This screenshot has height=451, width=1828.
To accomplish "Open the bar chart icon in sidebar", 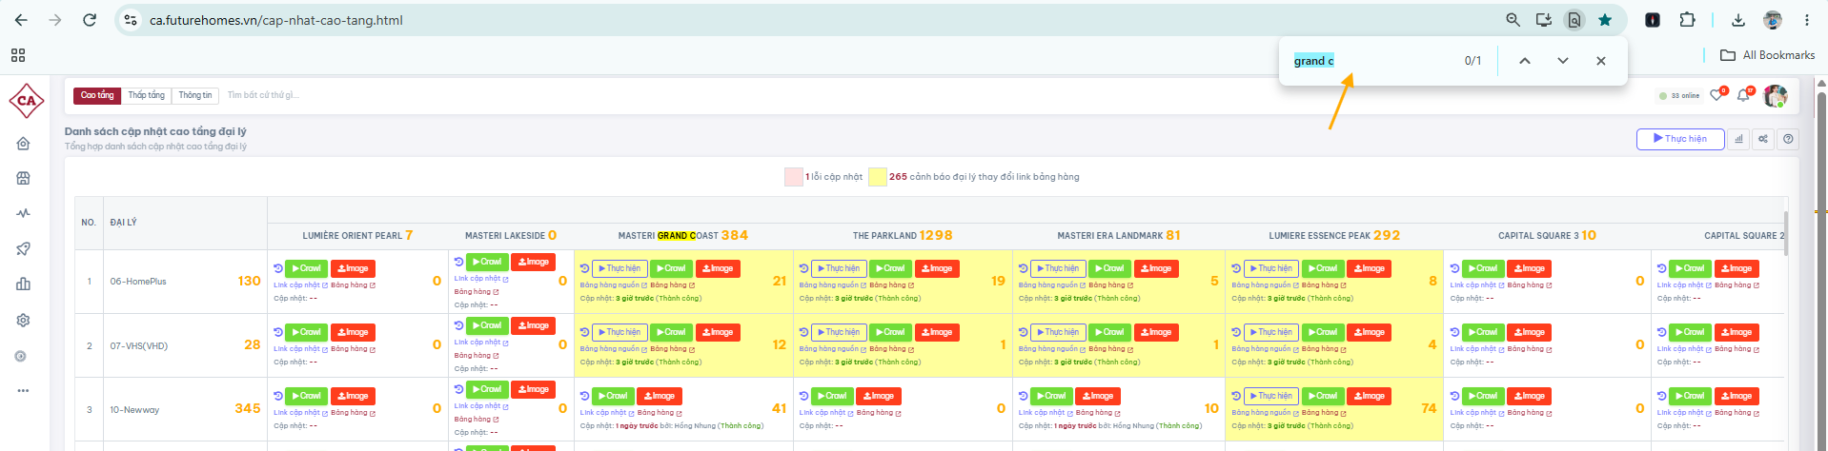I will pos(23,284).
